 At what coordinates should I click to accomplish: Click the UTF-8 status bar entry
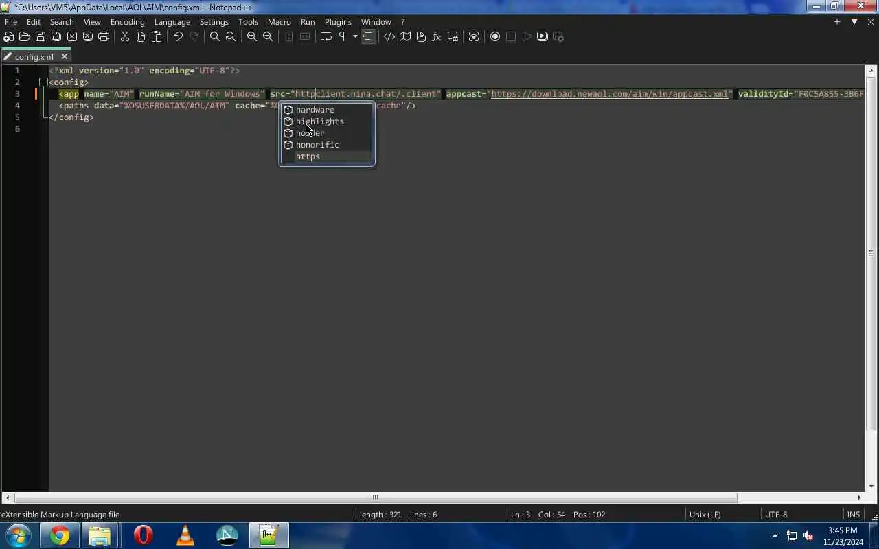[x=776, y=515]
